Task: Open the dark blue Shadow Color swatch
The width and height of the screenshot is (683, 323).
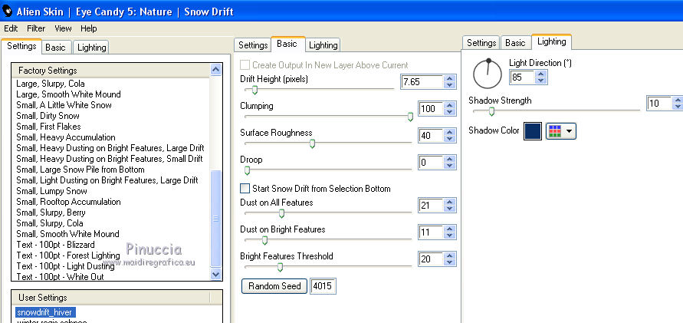Action: click(x=532, y=130)
